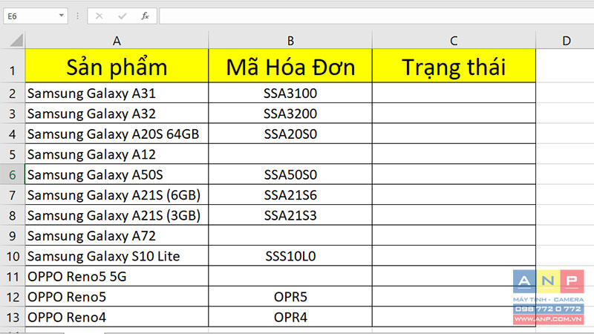Select cell 'Samsung Galaxy A72'
The image size is (594, 334).
click(117, 235)
